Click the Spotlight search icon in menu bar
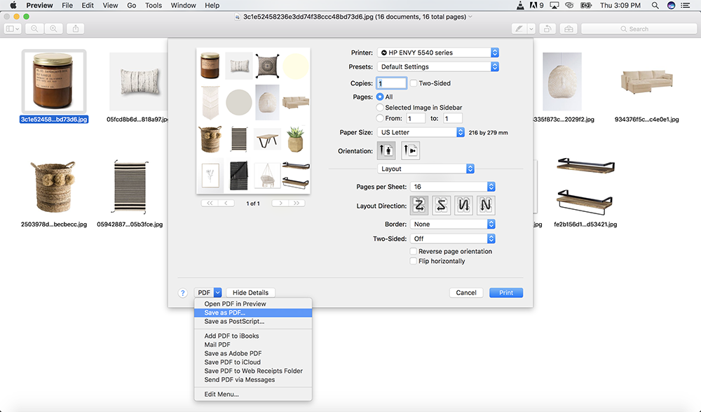This screenshot has height=412, width=701. [655, 6]
